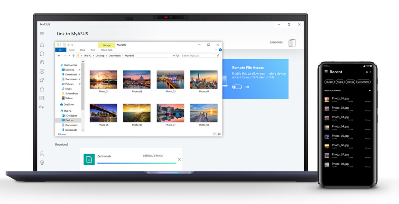The height and width of the screenshot is (204, 399).
Task: Tap the Videos filter on the phone
Action: pos(351,82)
